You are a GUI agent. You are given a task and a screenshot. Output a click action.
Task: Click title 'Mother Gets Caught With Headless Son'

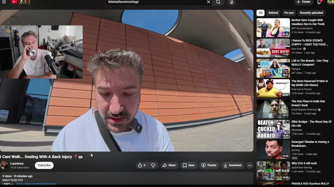[x=308, y=22]
